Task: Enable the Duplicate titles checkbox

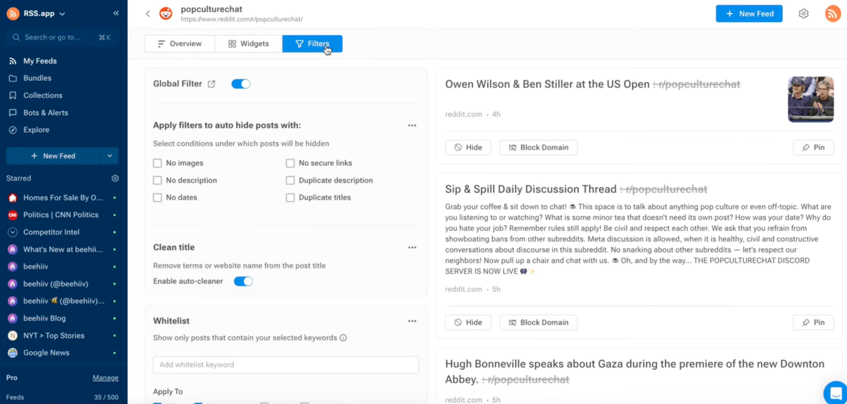Action: tap(290, 198)
